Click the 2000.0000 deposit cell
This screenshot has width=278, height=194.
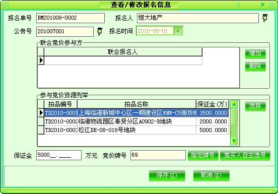(213, 121)
